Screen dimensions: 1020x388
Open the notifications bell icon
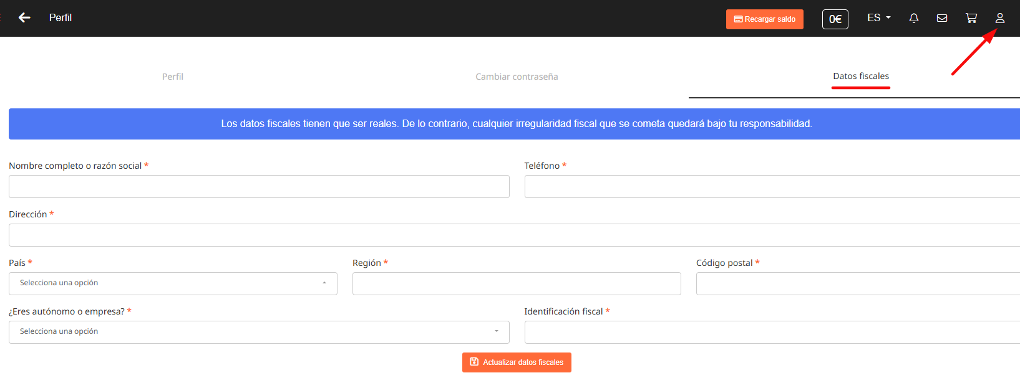(914, 19)
